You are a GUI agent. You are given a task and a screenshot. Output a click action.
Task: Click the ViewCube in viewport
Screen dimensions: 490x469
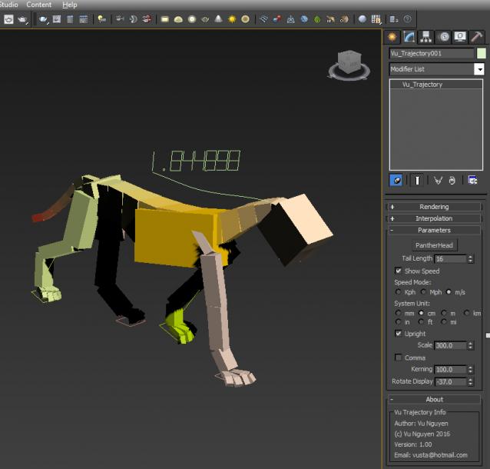click(x=350, y=62)
